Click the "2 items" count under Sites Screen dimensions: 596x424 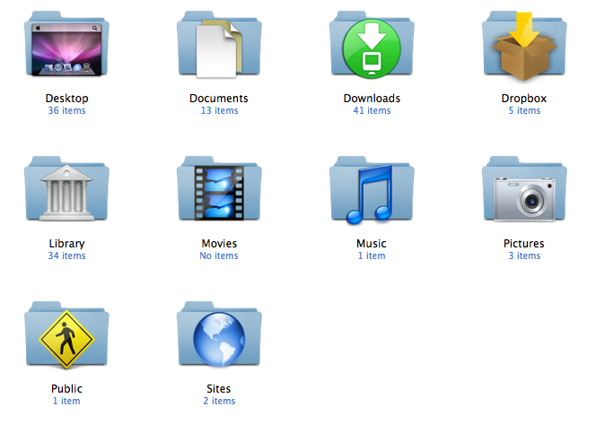(219, 401)
